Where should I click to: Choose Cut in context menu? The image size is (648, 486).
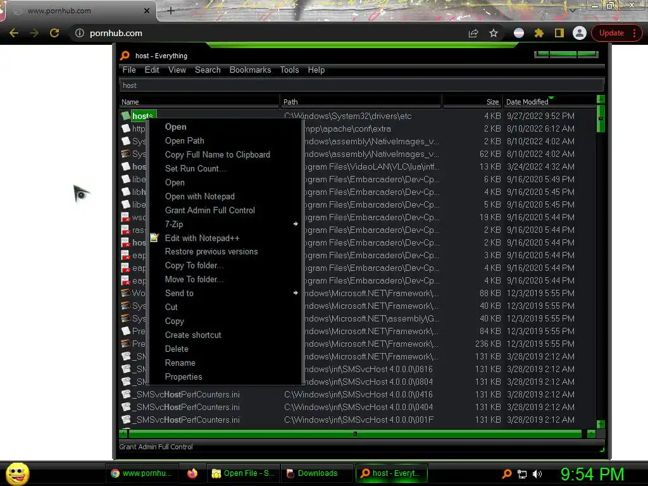pos(171,307)
